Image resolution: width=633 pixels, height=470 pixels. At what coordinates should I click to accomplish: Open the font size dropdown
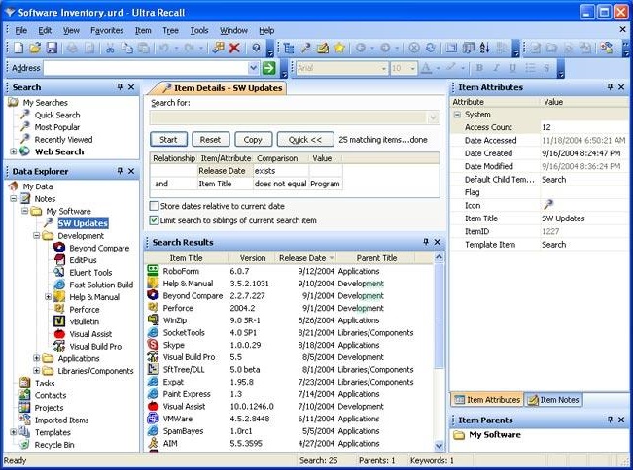(x=412, y=69)
